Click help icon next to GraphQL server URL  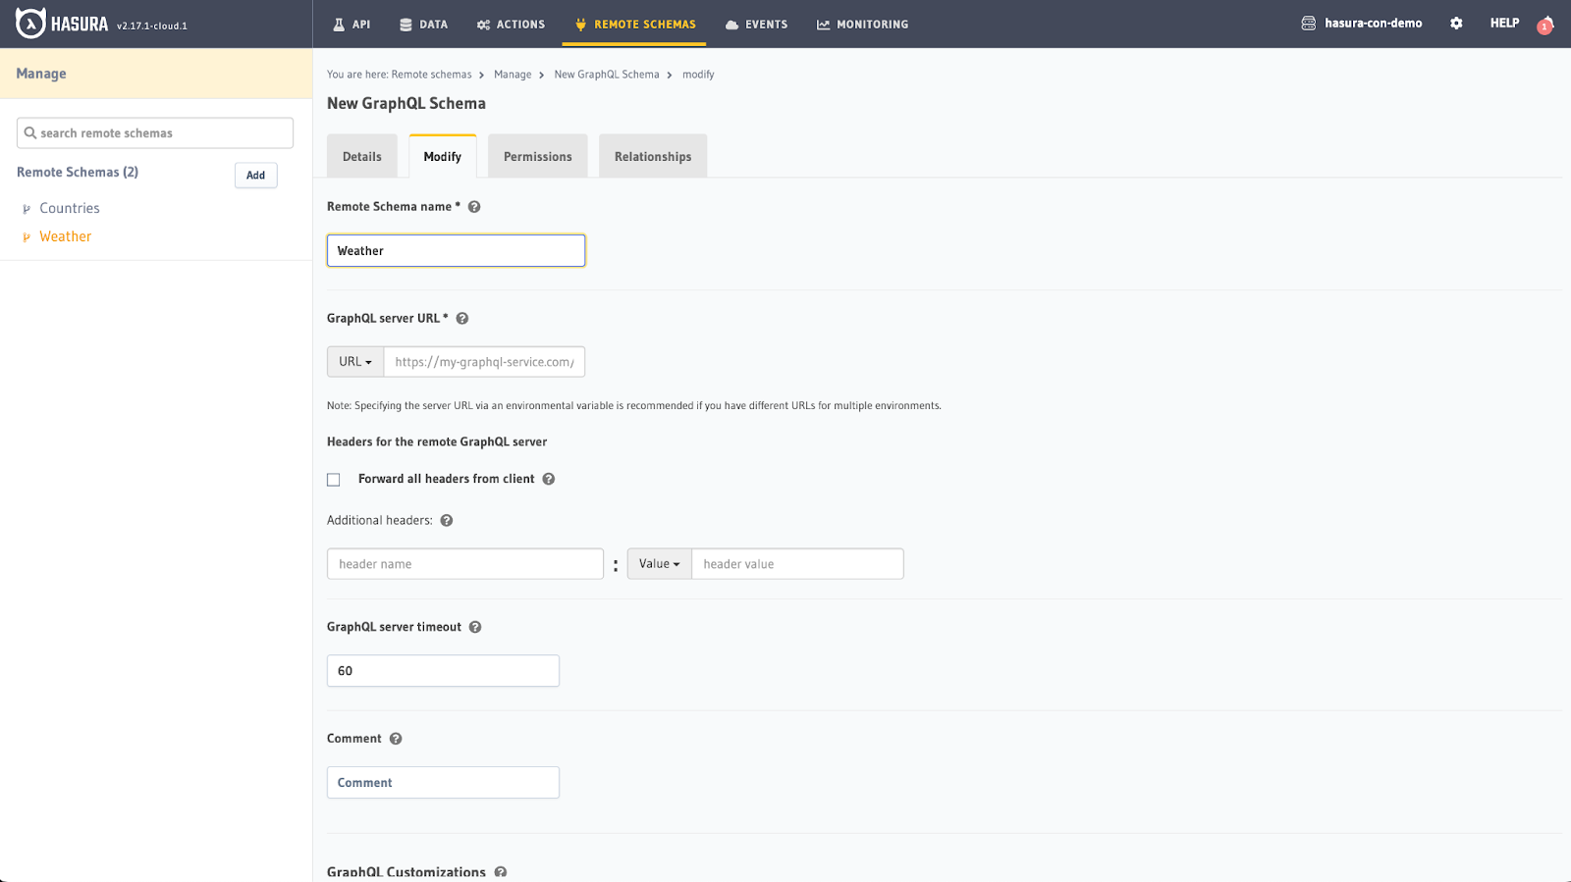tap(462, 319)
